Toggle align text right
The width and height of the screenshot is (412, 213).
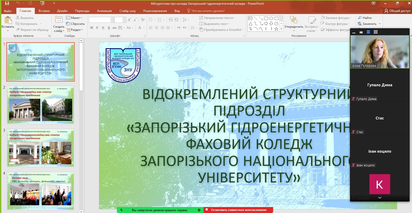click(x=162, y=28)
